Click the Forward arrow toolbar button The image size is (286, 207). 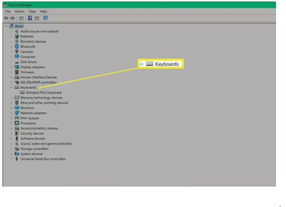(x=12, y=18)
